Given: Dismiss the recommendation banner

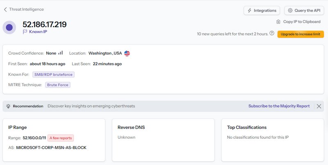Looking at the screenshot, I should point(319,106).
